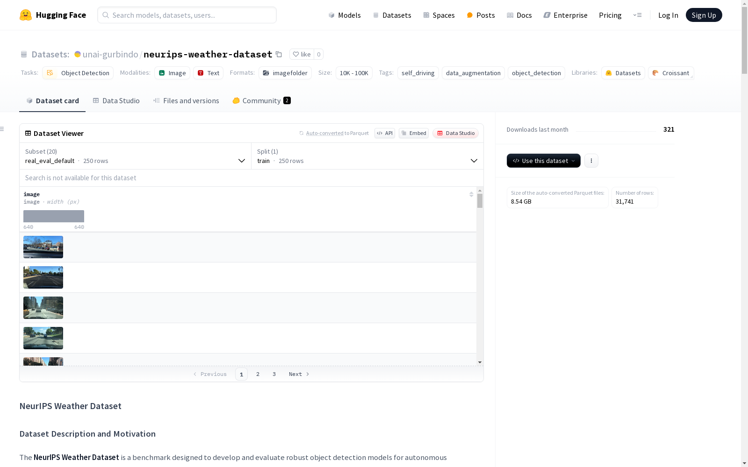Toggle the like heart for this dataset

301,54
